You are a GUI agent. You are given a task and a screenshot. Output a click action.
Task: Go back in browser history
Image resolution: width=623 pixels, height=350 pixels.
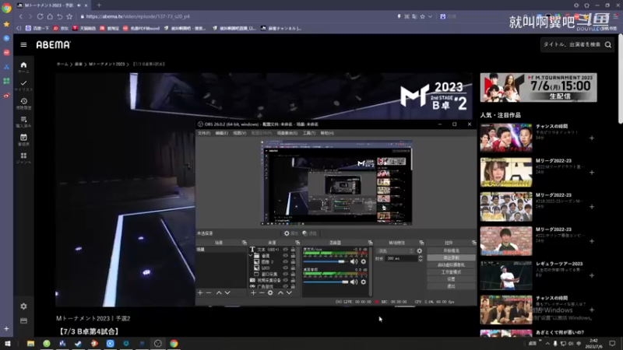click(x=21, y=16)
